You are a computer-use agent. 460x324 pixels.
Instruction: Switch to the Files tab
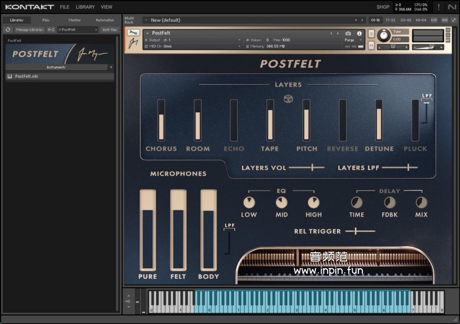point(46,20)
